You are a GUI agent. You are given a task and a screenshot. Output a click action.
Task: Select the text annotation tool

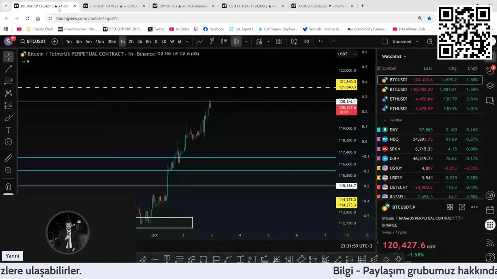8,130
